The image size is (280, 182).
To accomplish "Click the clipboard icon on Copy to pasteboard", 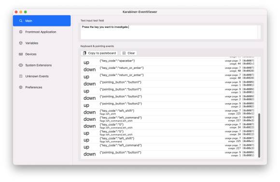I will click(84, 53).
